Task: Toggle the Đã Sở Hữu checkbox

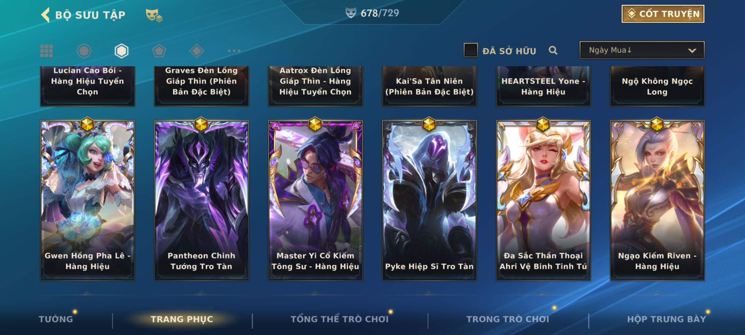Action: [471, 50]
